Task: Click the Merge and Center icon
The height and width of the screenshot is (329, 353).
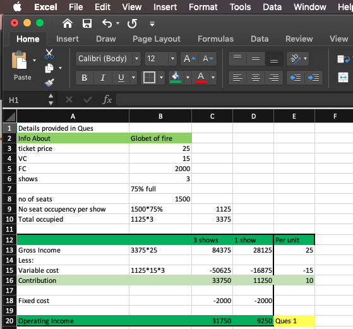Action: click(343, 78)
